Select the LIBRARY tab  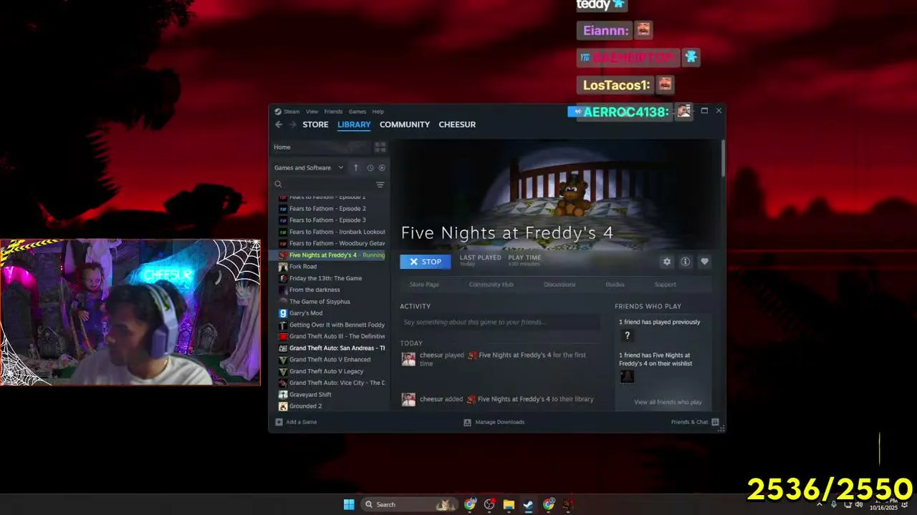point(354,124)
